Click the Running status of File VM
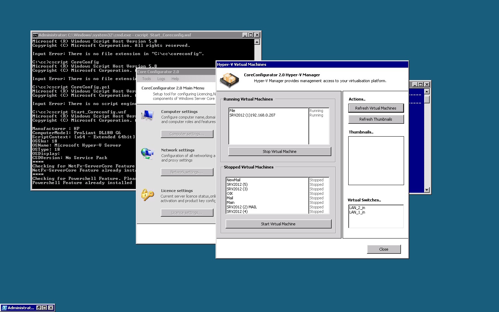Viewport: 499px width, 312px height. click(x=316, y=111)
